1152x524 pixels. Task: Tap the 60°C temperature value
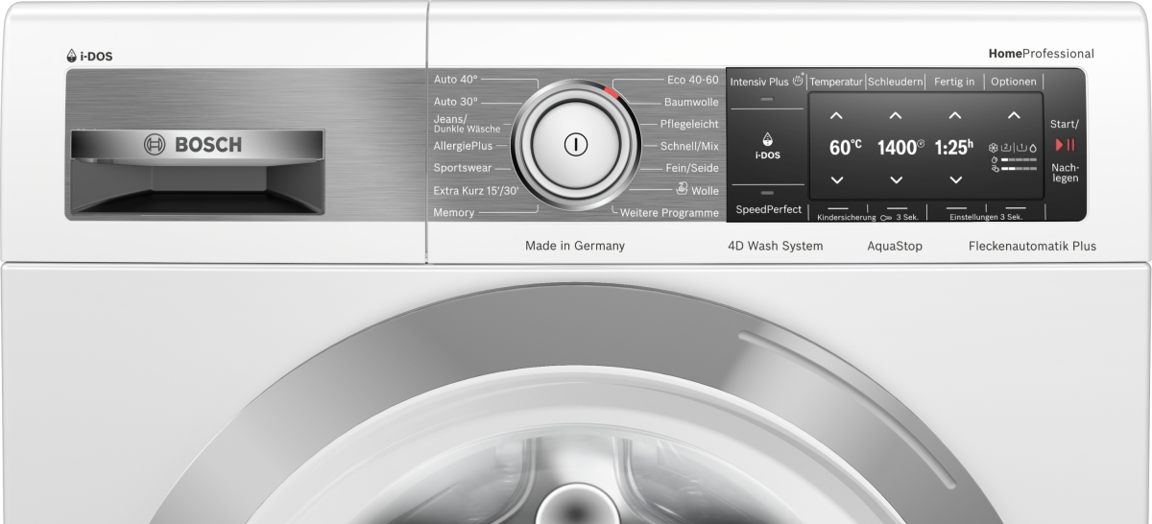pyautogui.click(x=845, y=147)
